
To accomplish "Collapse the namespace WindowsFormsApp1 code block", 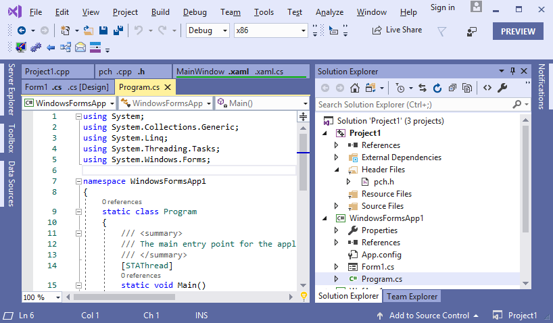I will [x=78, y=181].
